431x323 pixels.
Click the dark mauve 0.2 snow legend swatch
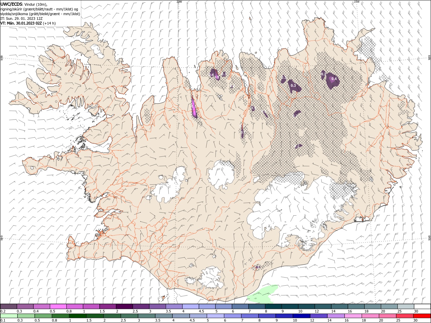[x=8, y=307]
